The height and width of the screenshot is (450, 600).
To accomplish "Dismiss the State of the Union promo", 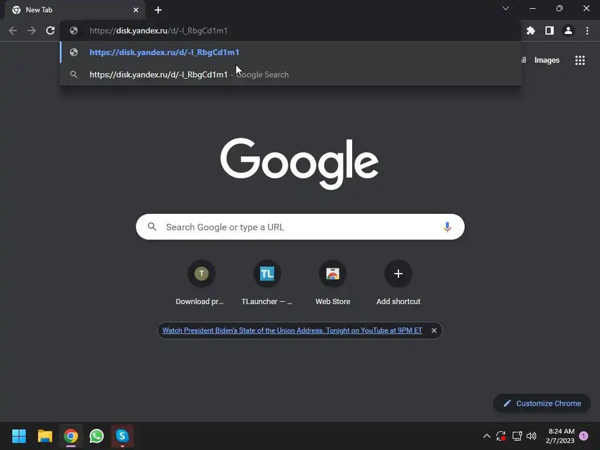I will click(x=434, y=330).
